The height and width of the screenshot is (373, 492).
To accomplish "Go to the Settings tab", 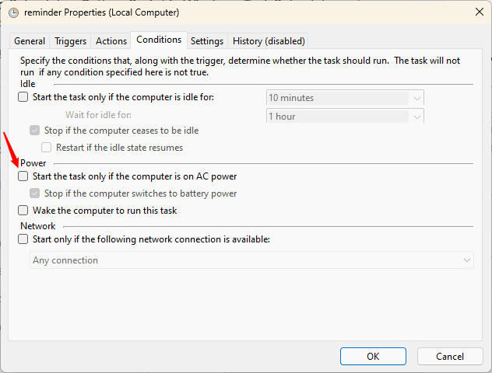I will pos(207,41).
